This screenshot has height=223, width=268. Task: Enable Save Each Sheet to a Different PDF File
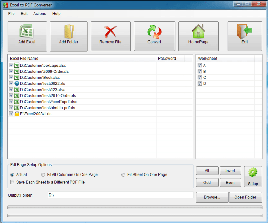click(x=12, y=182)
